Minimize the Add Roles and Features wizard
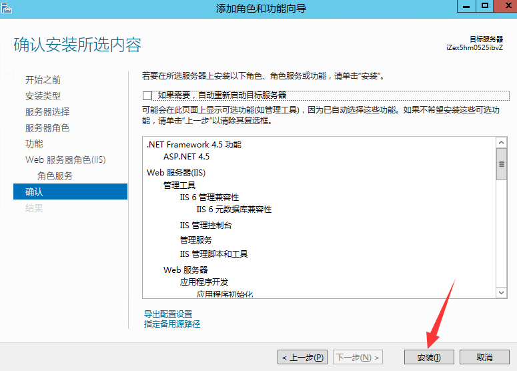 click(x=466, y=6)
